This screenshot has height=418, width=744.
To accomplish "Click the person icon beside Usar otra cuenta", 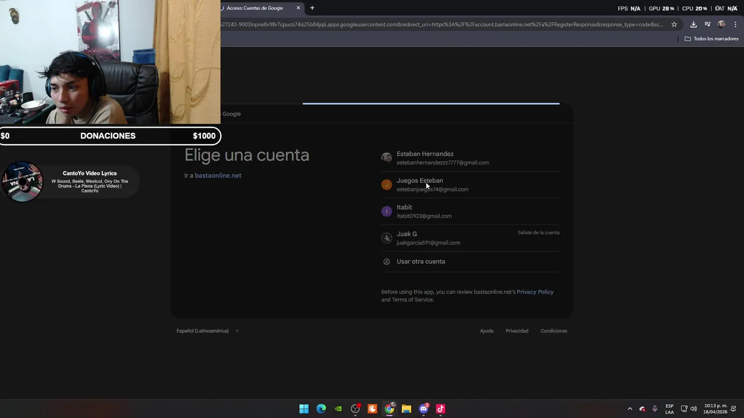I will (x=387, y=262).
